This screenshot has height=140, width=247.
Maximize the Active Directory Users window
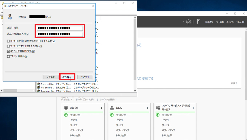point(124,3)
